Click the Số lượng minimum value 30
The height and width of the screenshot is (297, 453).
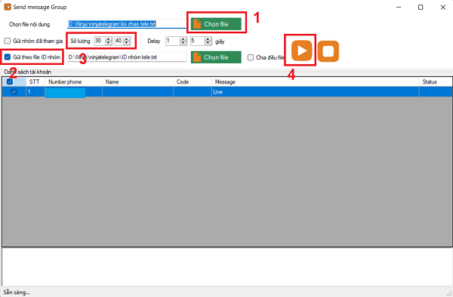pyautogui.click(x=100, y=41)
